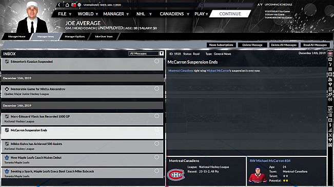The height and width of the screenshot is (187, 334).
Task: Click the large Montreal Canadiens team logo
Action: point(176,175)
